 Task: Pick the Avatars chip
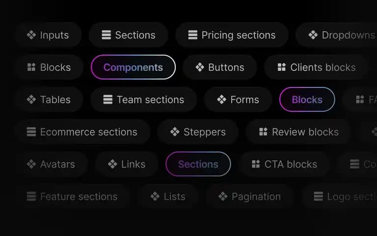pos(51,164)
